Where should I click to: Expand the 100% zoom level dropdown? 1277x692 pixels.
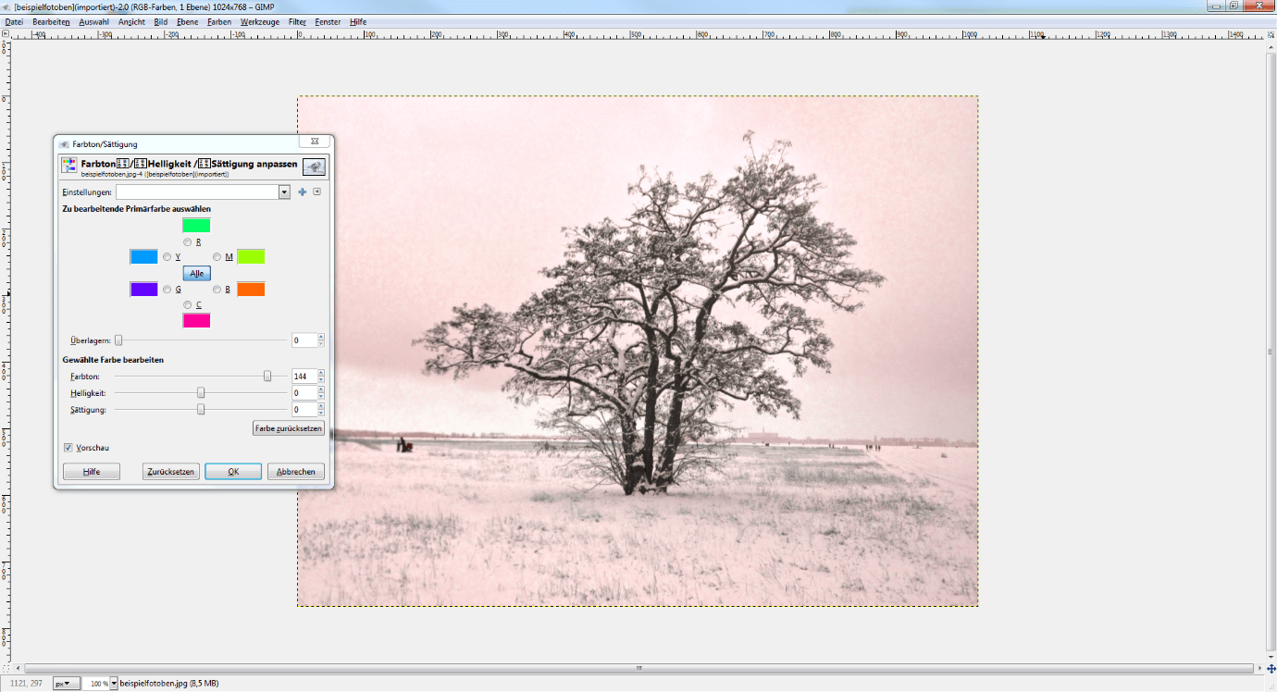pos(114,684)
